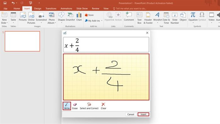The height and width of the screenshot is (124, 220).
Task: Switch to the Design tab
Action: pyautogui.click(x=38, y=8)
